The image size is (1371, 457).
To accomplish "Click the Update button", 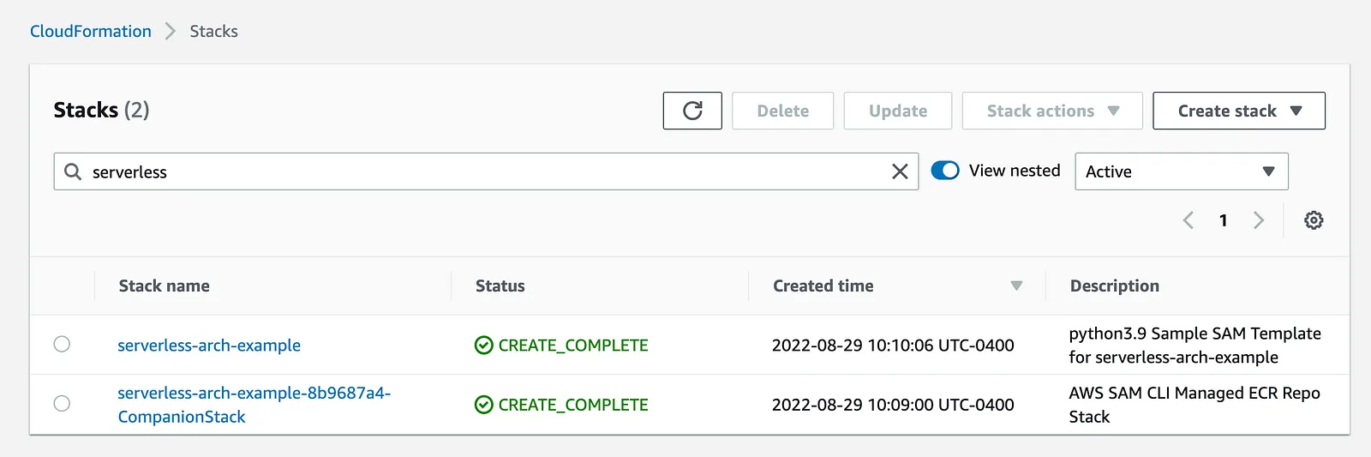I will 898,111.
